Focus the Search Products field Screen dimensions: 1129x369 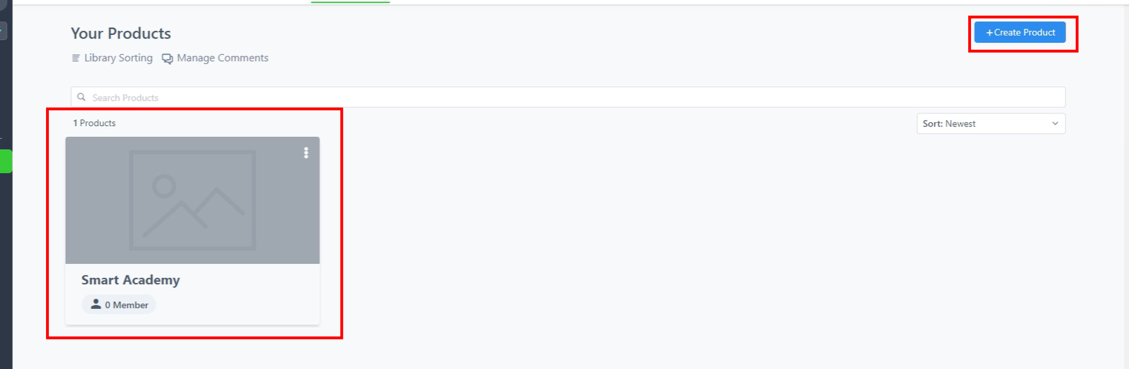(568, 97)
